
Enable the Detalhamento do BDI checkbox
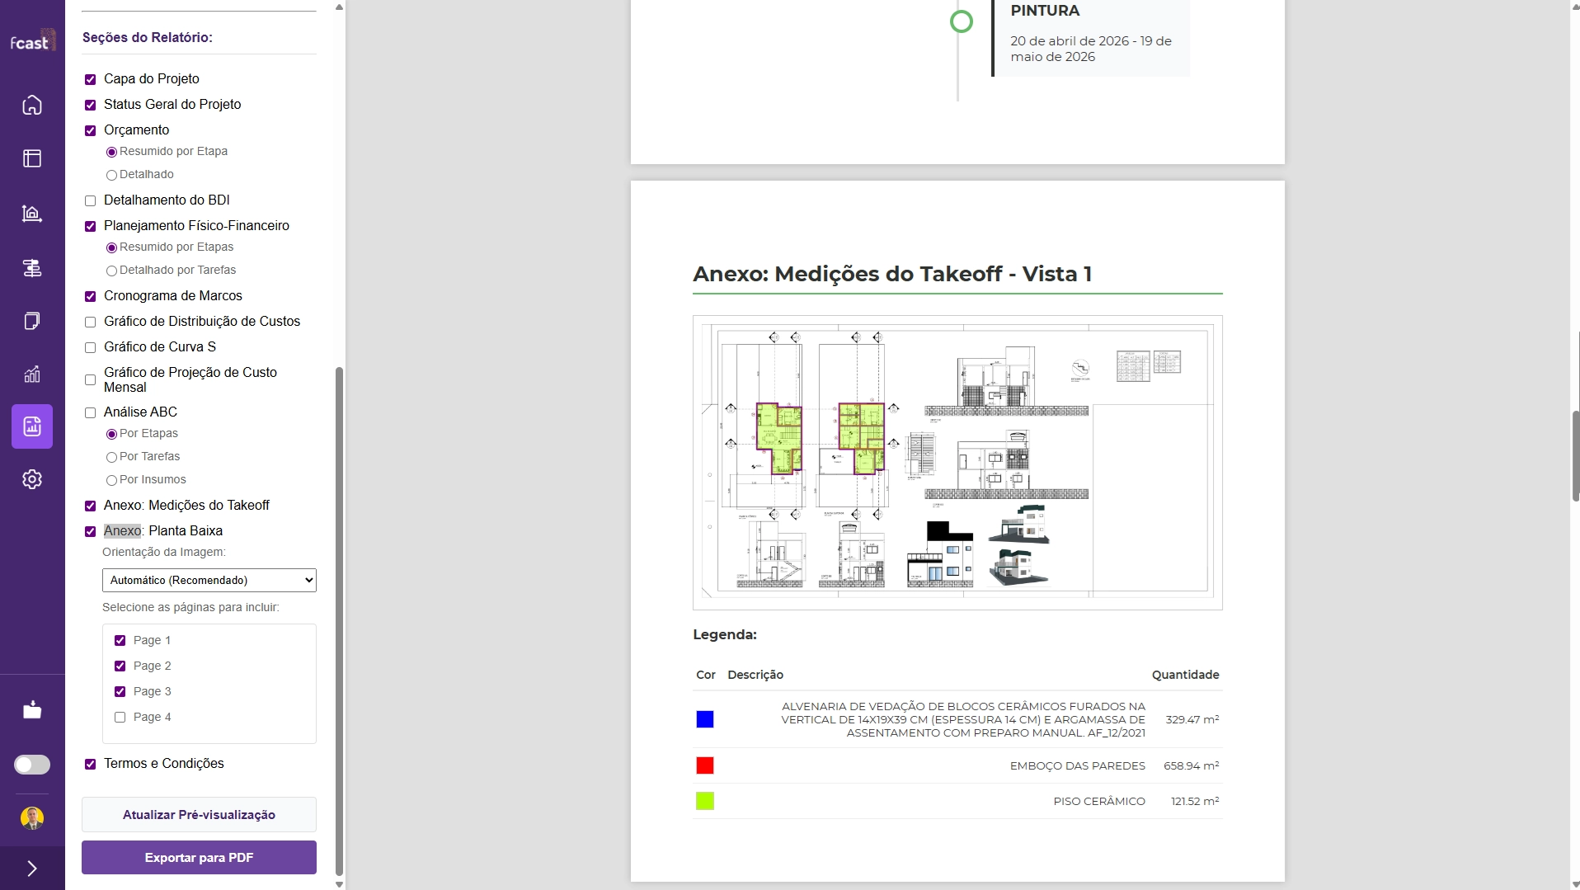pyautogui.click(x=91, y=200)
